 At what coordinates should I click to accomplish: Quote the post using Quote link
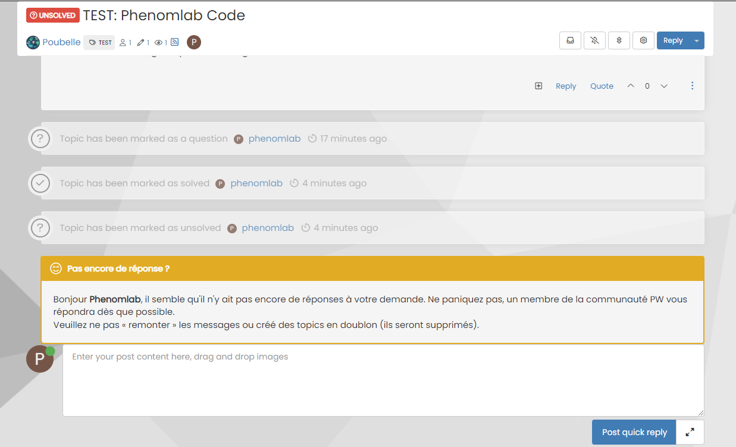pyautogui.click(x=602, y=86)
